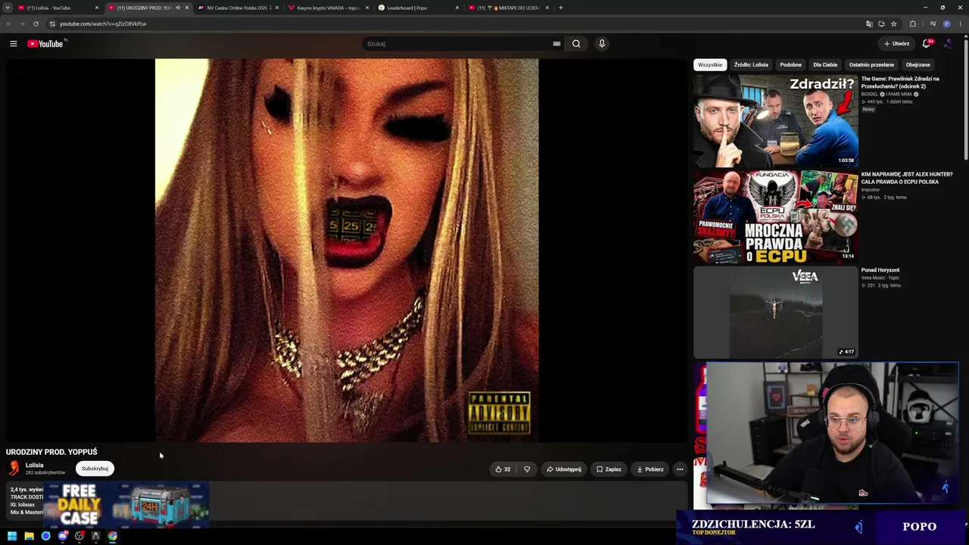Viewport: 969px width, 545px height.
Task: Open Discord from the taskbar
Action: 63,536
